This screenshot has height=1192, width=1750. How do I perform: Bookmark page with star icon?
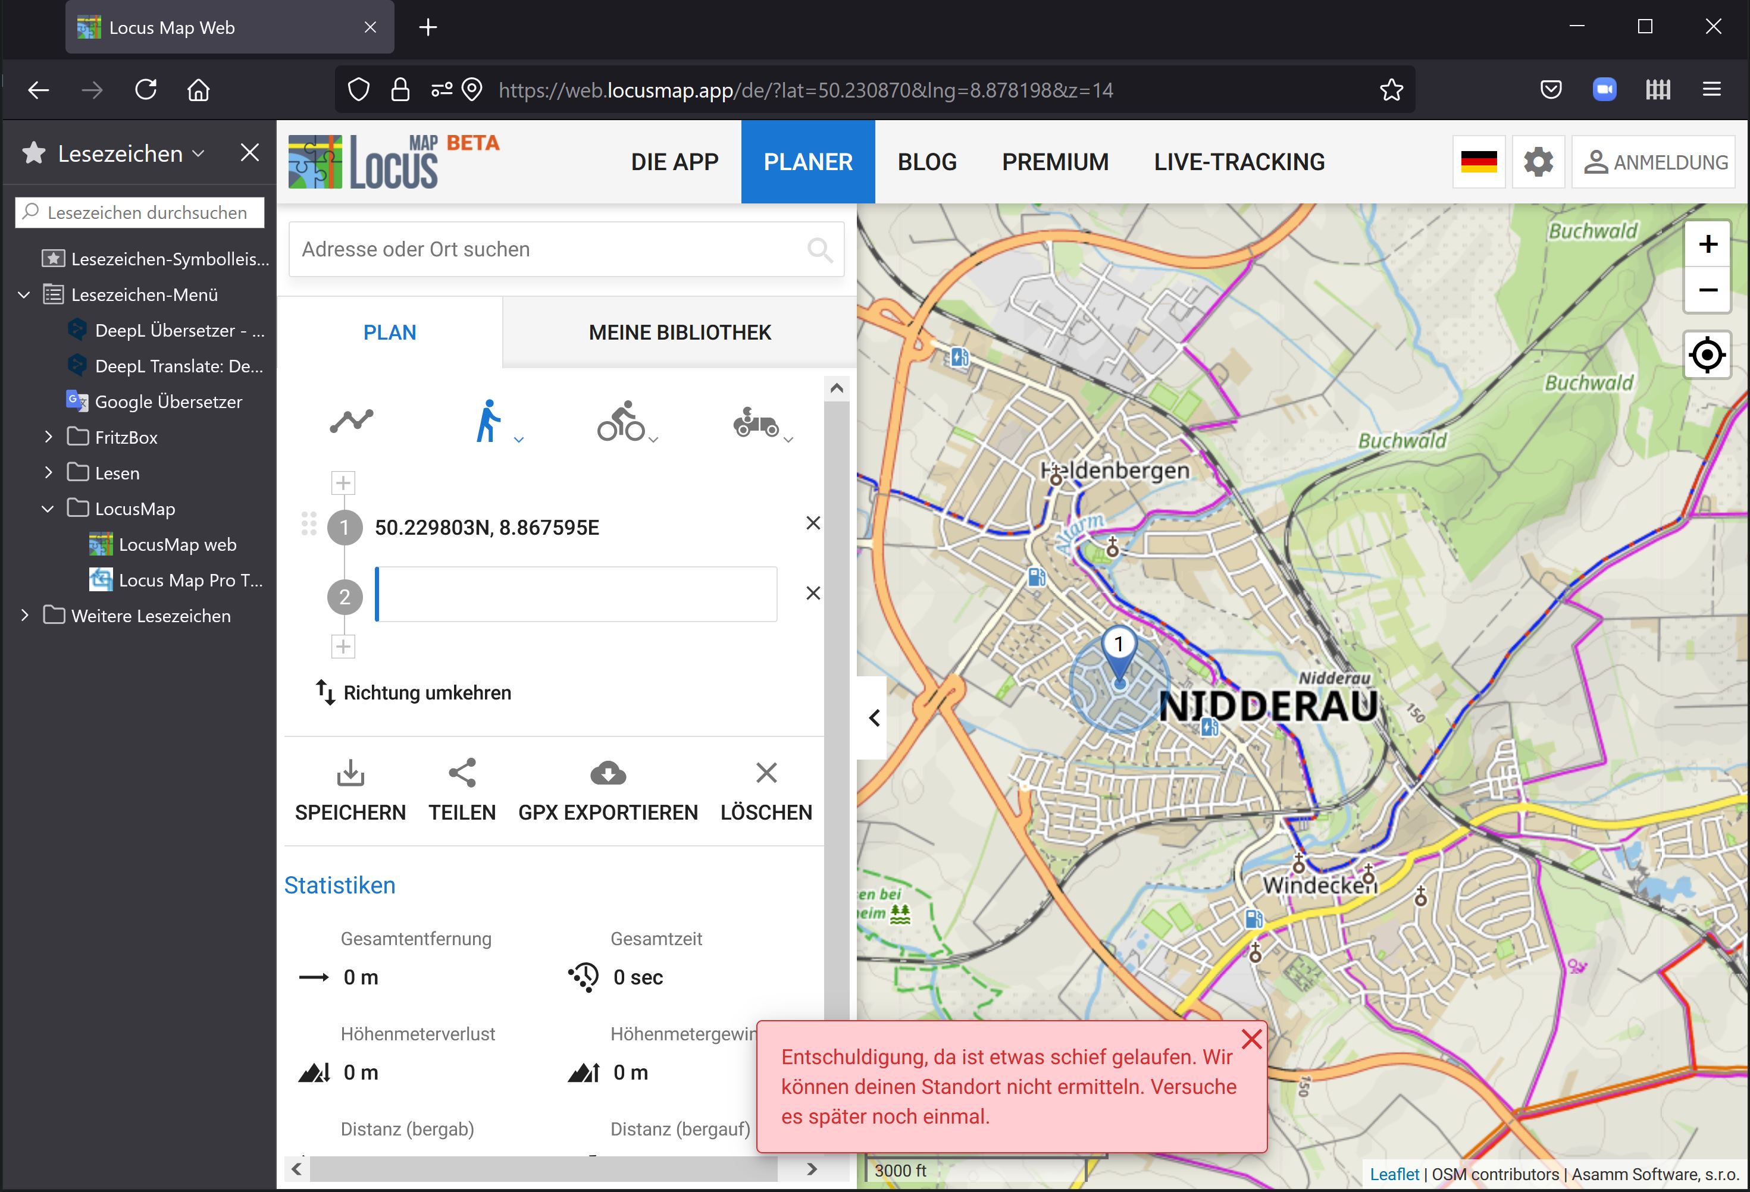click(1391, 90)
